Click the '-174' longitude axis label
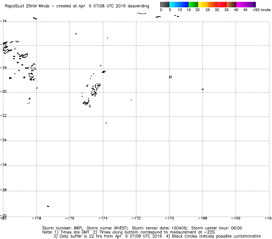 coord(103,218)
